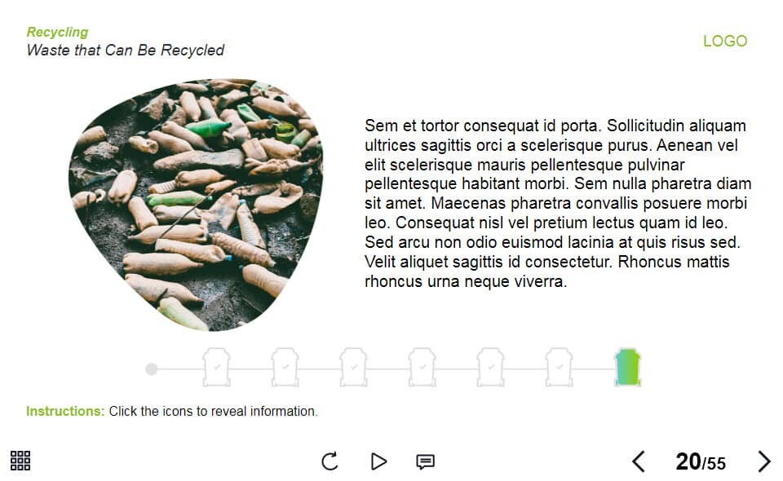The image size is (783, 481).
Task: Click the Instructions label
Action: click(65, 411)
